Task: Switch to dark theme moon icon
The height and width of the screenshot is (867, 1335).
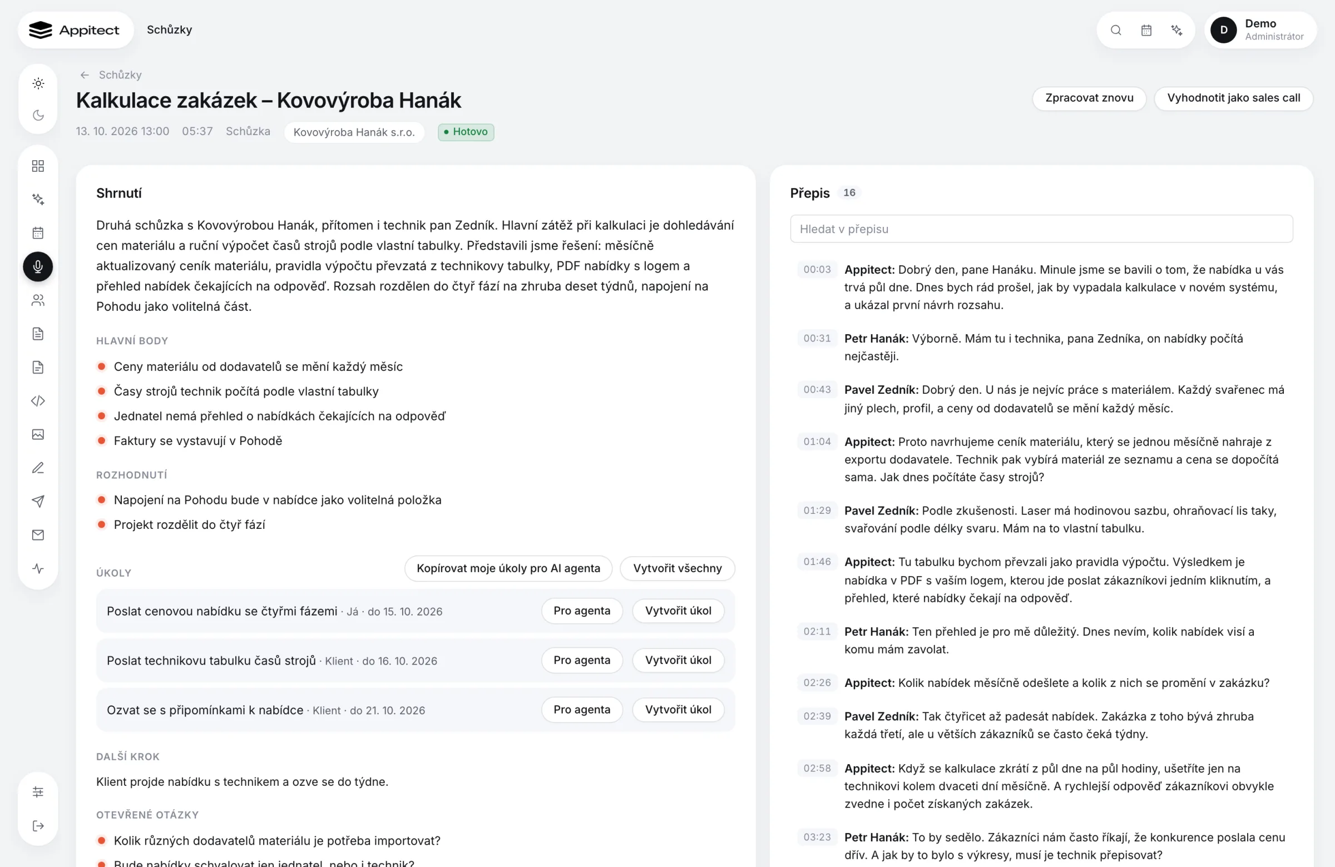Action: (38, 116)
